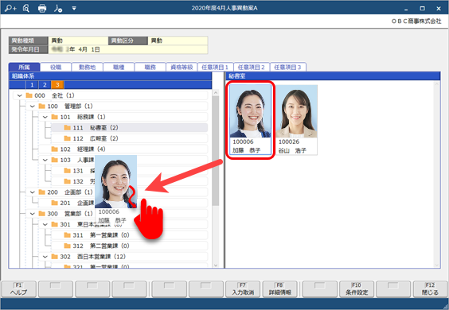Click the folder icon of 111 秘書室
Image resolution: width=449 pixels, height=310 pixels.
[68, 127]
